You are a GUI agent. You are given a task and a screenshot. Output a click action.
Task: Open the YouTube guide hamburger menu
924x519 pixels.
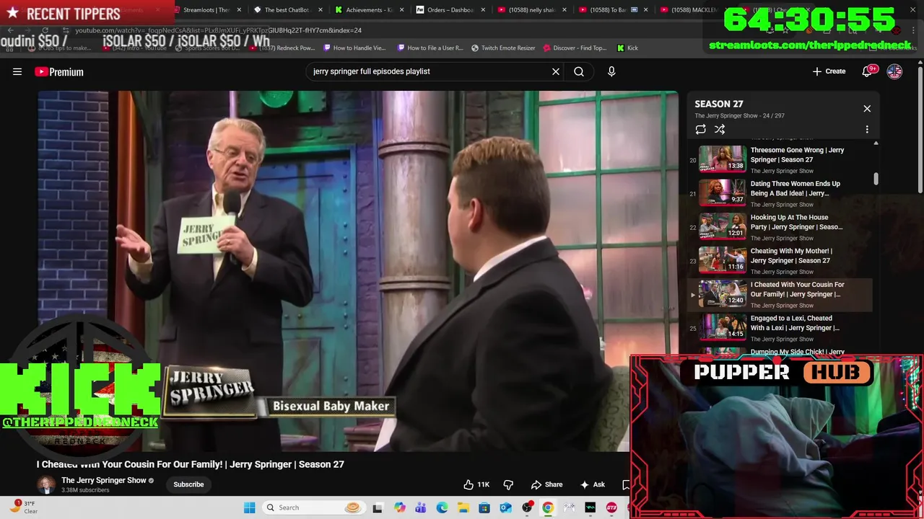[x=17, y=71]
